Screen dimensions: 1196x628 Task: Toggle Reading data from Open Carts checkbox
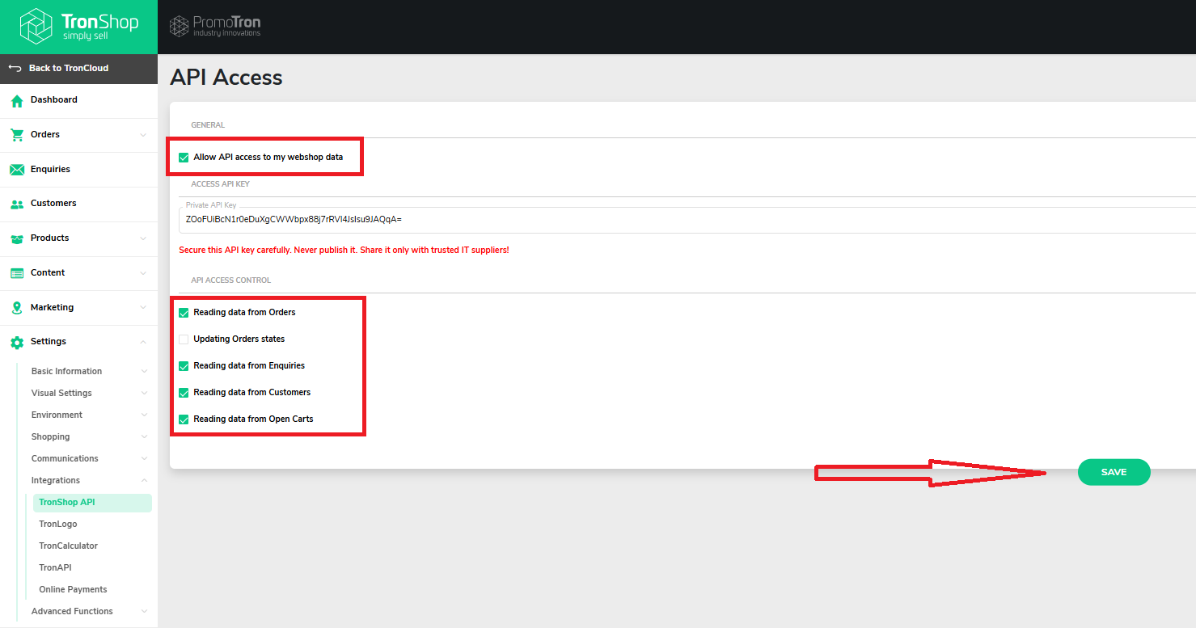point(184,419)
